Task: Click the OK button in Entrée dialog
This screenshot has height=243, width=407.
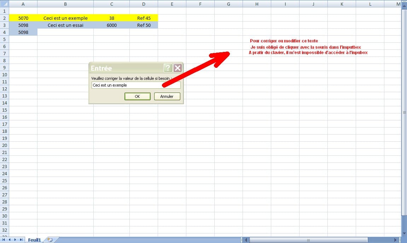Action: pyautogui.click(x=137, y=96)
